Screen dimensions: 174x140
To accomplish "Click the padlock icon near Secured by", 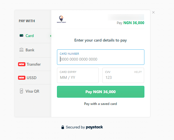I will coord(63,127).
